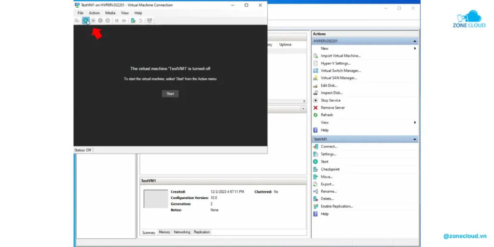Click the Ctrl+Alt+Delete toolbar icon
Screen dimensions: 494x247
[77, 20]
